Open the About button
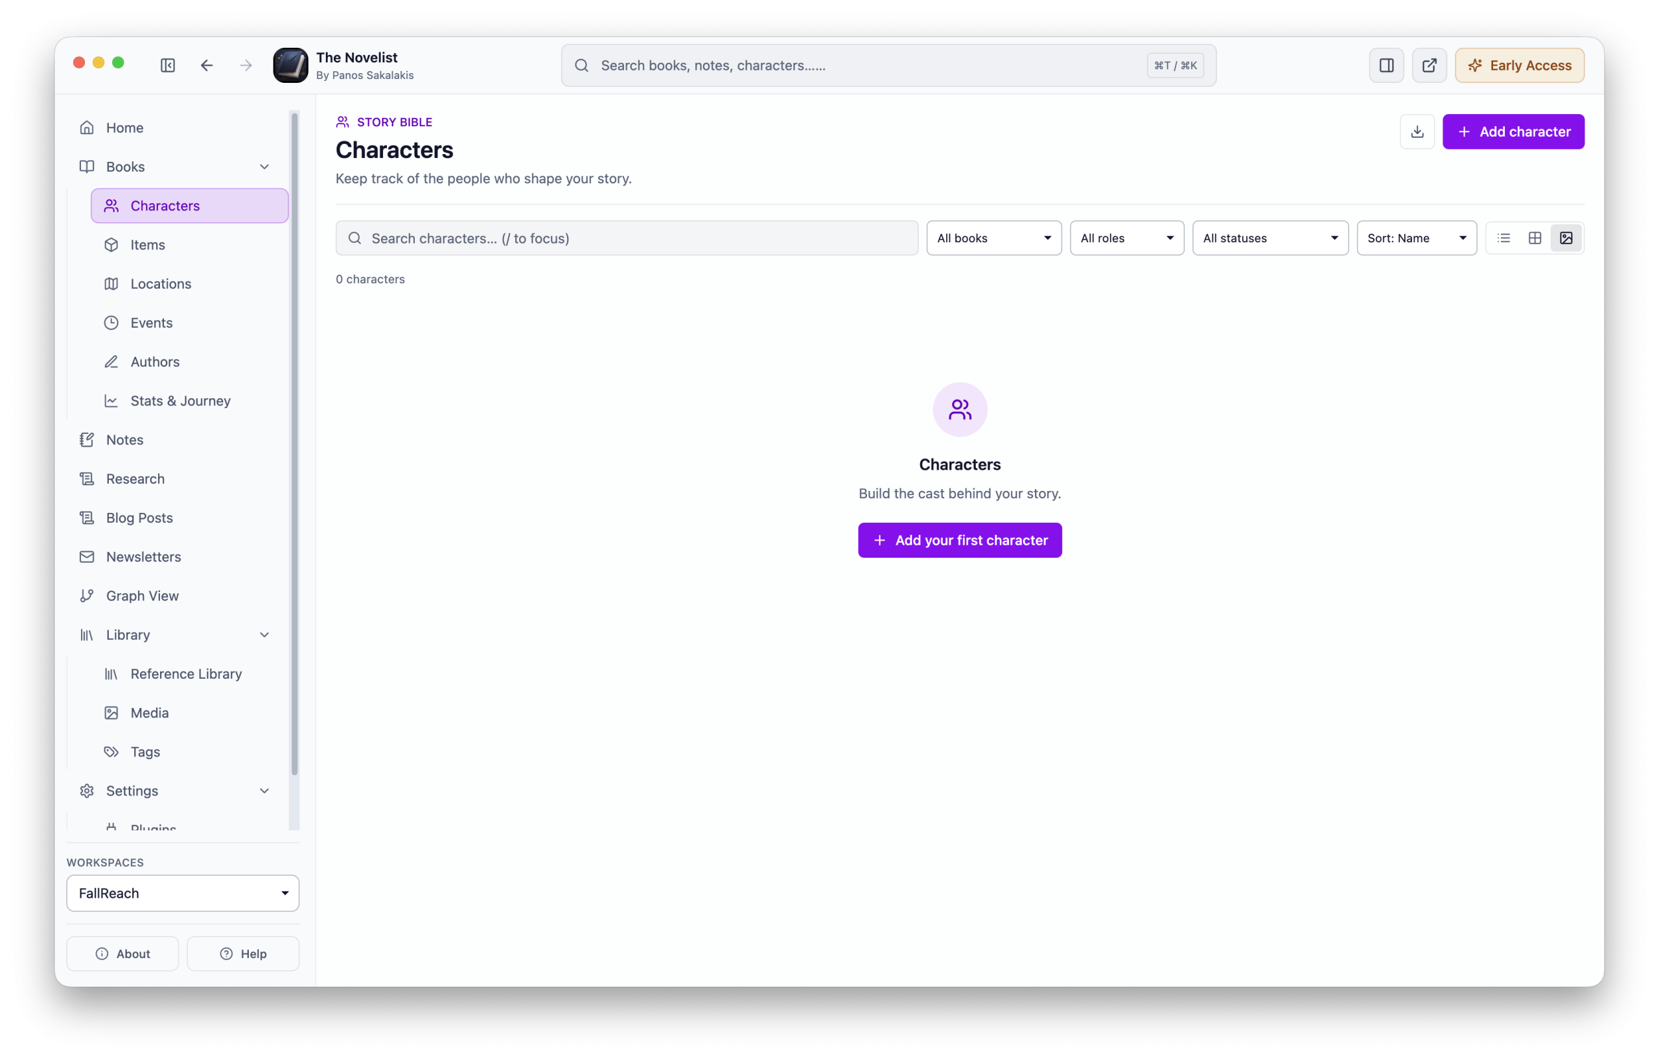This screenshot has height=1059, width=1659. click(x=122, y=953)
